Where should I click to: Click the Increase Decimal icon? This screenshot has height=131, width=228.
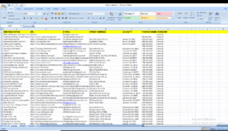click(x=100, y=18)
